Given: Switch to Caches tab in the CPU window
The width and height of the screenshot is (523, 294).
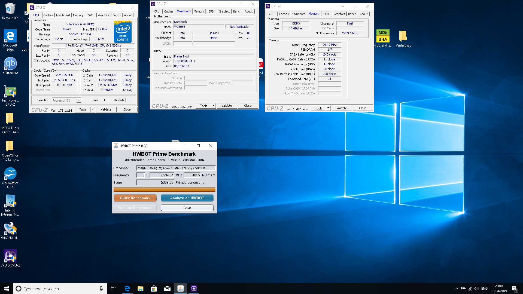Looking at the screenshot, I should point(48,15).
